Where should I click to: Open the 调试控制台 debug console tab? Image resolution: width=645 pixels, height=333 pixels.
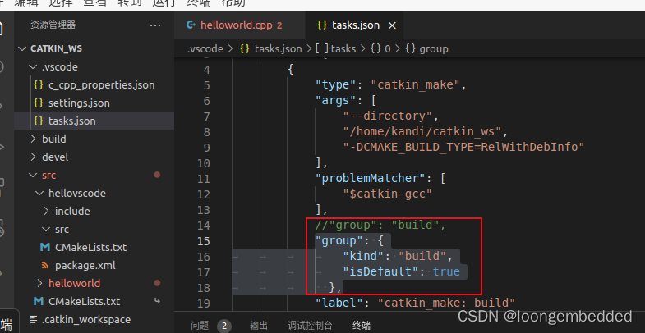(310, 326)
